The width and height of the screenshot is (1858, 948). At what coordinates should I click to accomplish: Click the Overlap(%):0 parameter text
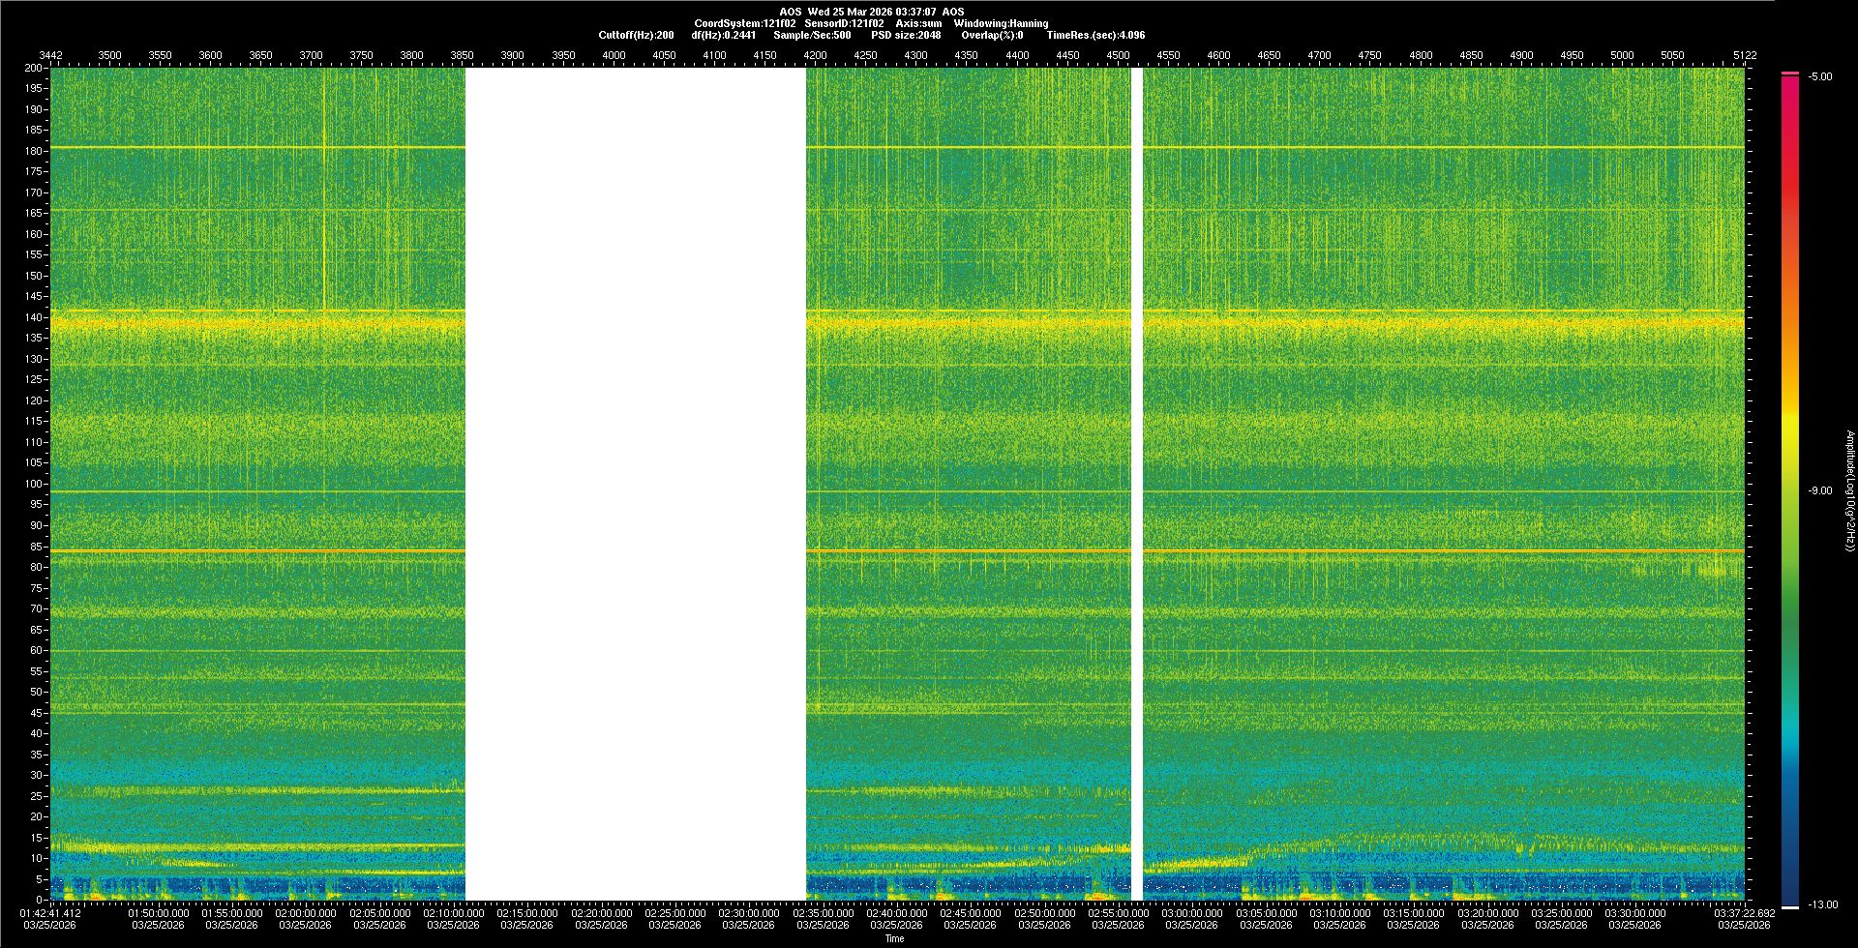pos(992,35)
